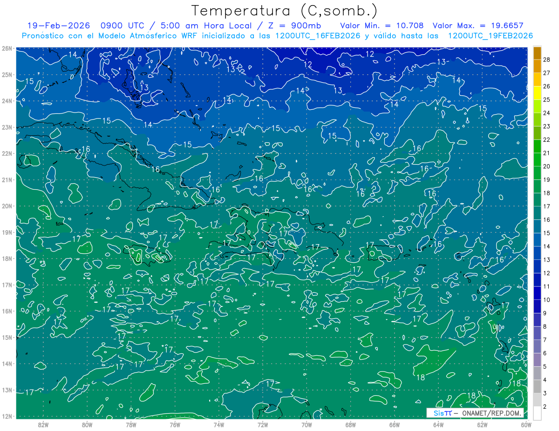This screenshot has height=431, width=559.
Task: Click the color legend number '10'
Action: click(546, 299)
